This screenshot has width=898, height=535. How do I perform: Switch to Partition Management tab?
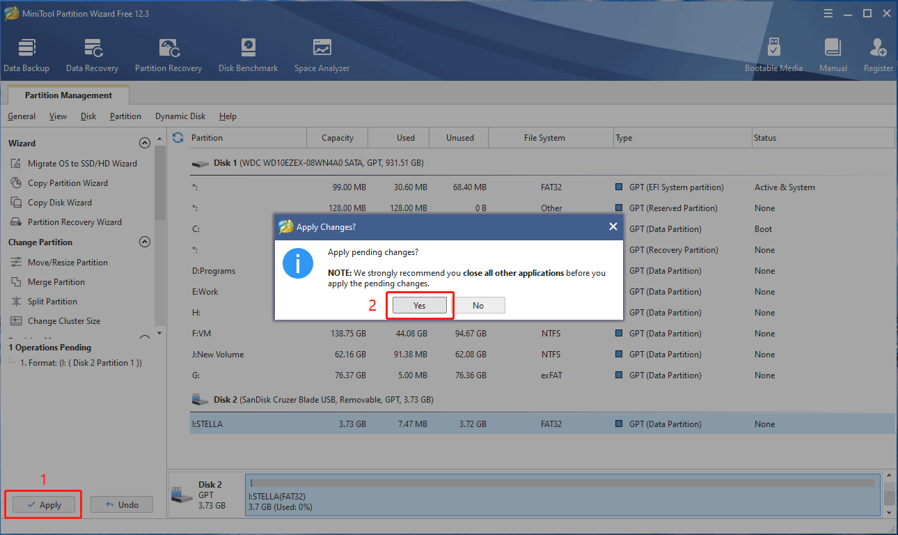pyautogui.click(x=68, y=95)
